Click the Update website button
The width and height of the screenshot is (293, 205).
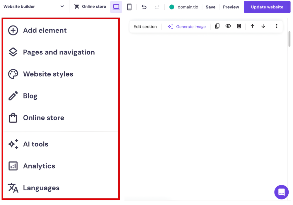coord(267,7)
